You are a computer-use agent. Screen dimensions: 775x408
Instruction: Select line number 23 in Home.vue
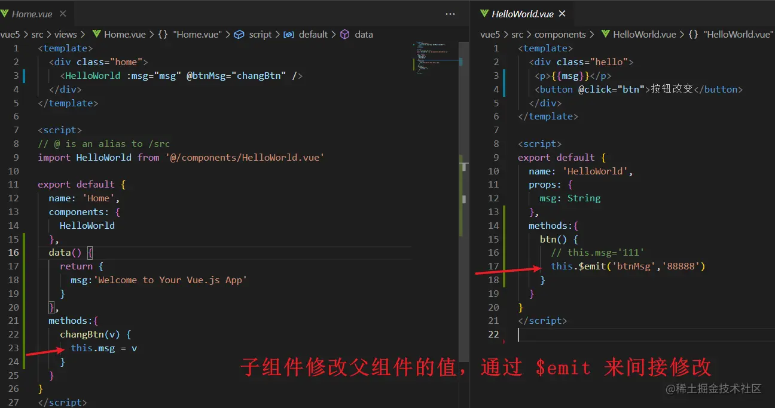coord(14,348)
